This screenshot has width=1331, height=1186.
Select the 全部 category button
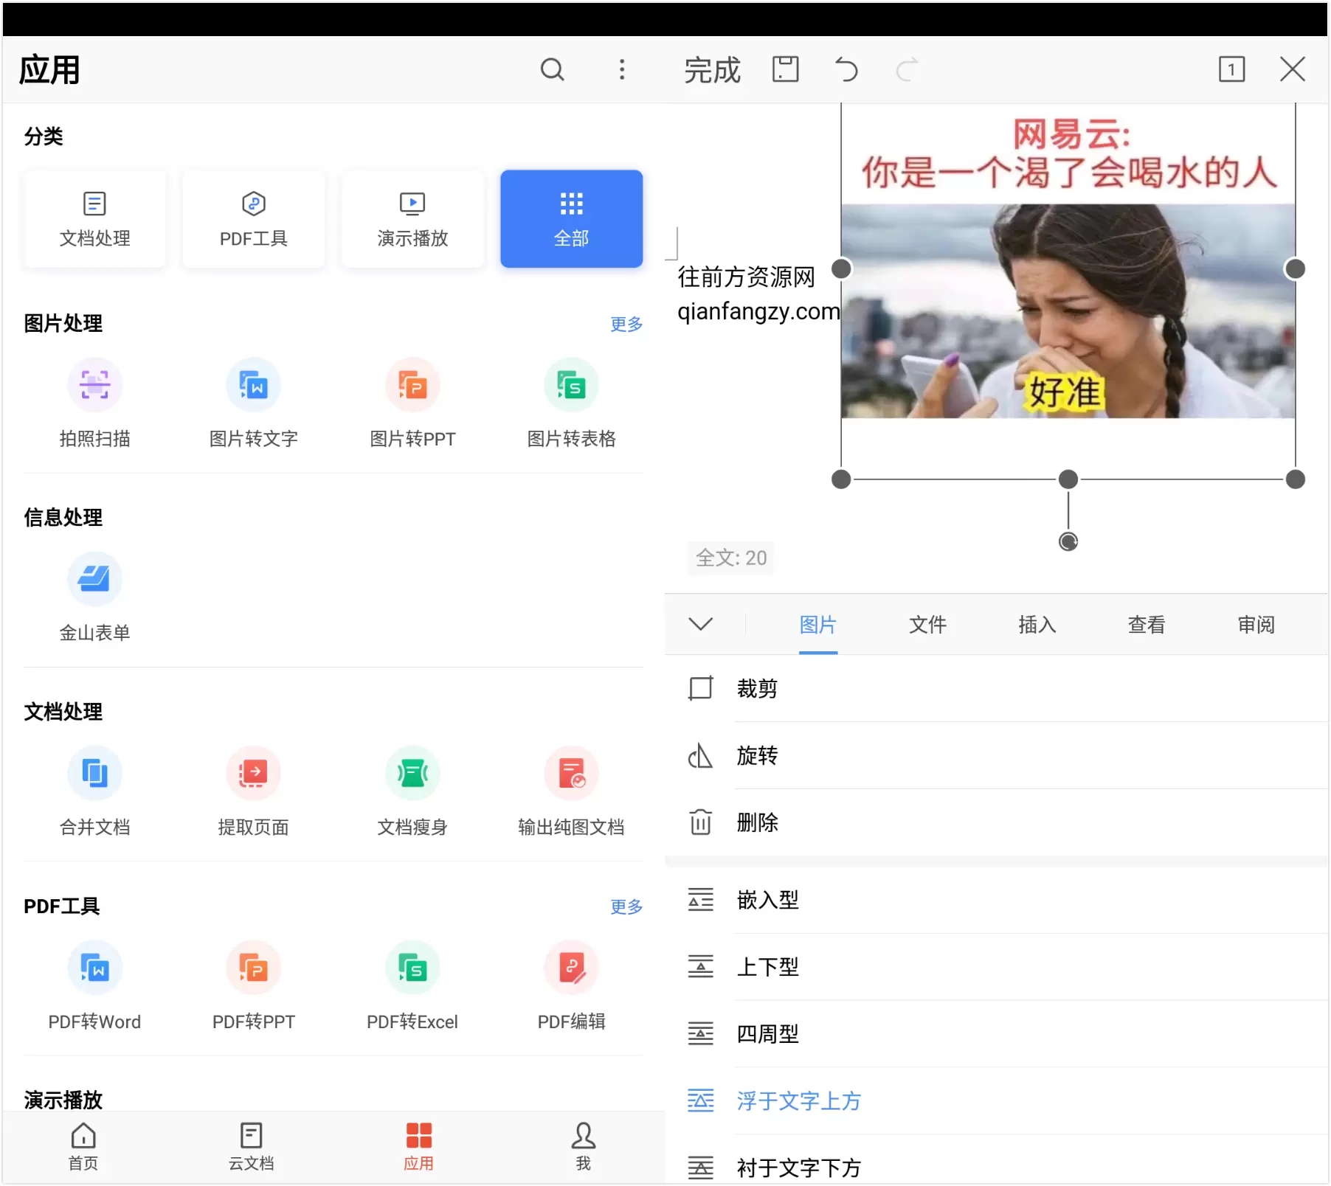pyautogui.click(x=571, y=218)
